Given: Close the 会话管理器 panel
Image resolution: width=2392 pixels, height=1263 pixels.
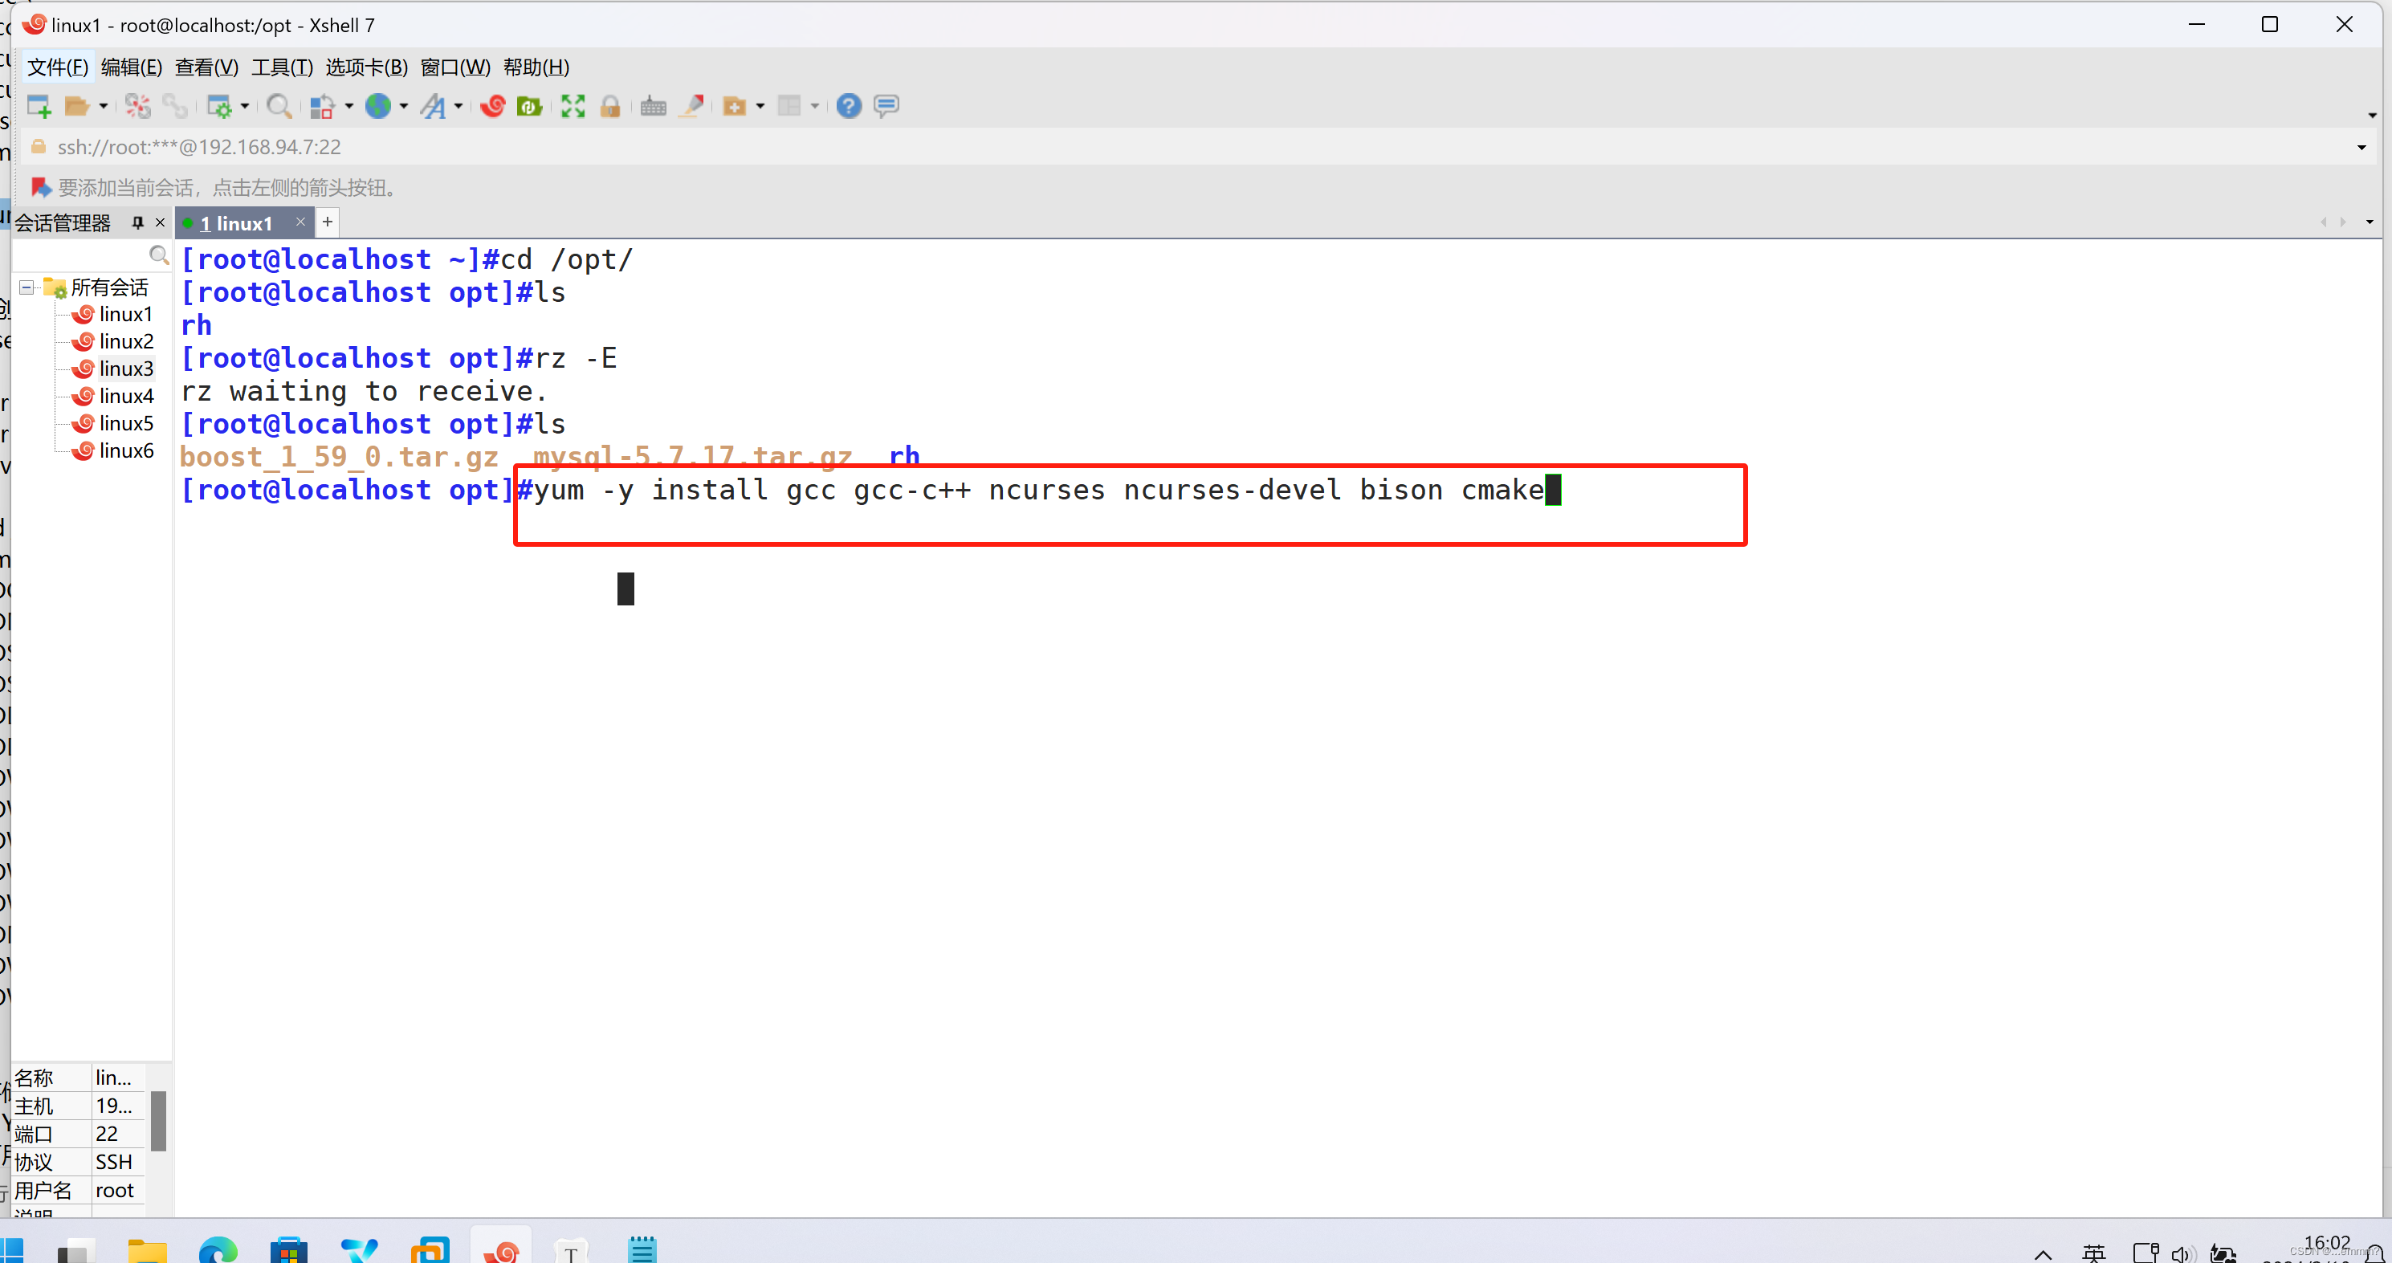Looking at the screenshot, I should (160, 222).
